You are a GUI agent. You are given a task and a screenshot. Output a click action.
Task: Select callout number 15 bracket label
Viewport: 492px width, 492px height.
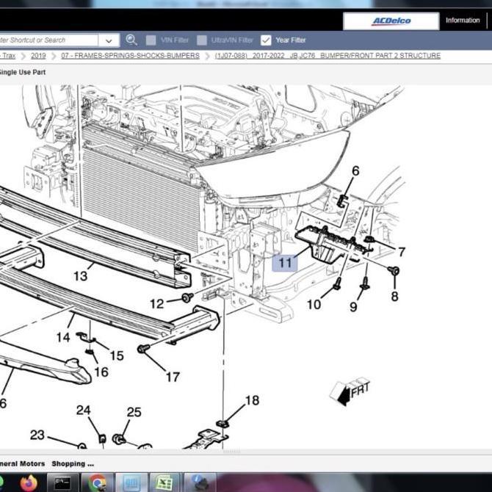pos(117,356)
